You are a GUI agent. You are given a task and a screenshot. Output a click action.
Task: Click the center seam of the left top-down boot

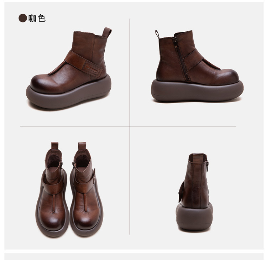(54, 204)
